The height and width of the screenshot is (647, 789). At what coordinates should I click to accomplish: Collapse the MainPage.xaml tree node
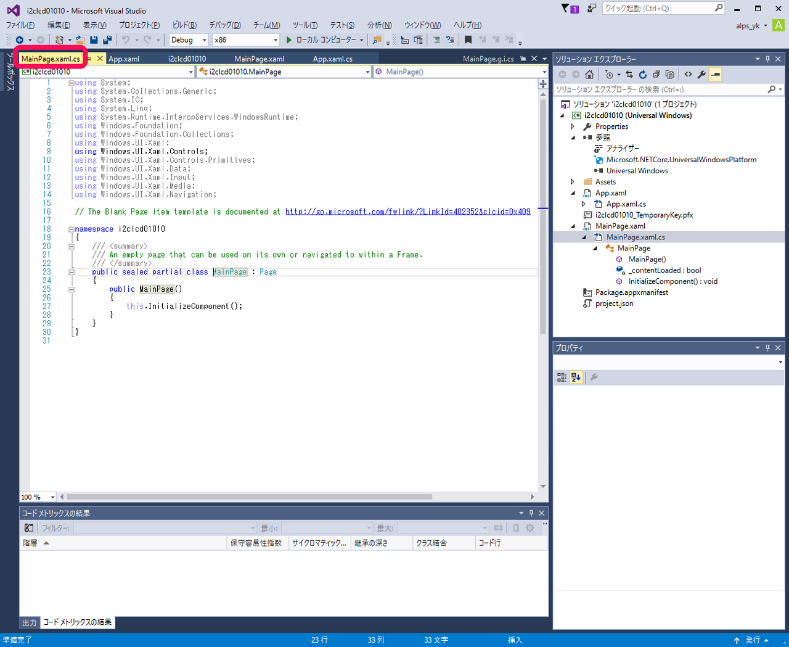pos(573,226)
